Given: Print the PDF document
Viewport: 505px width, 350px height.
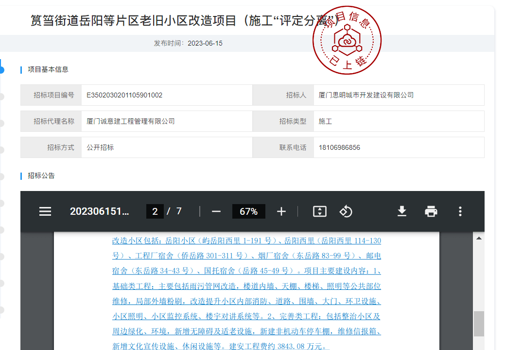Looking at the screenshot, I should pyautogui.click(x=431, y=211).
